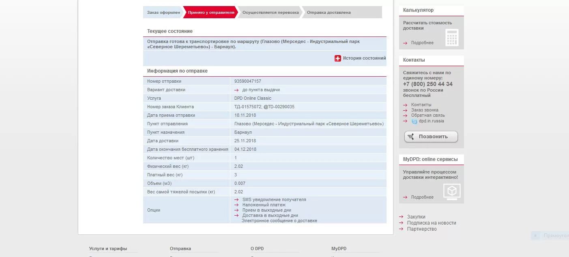Select the Осуществляется перевозка step
Screen dimensions: 569x257
pyautogui.click(x=271, y=13)
